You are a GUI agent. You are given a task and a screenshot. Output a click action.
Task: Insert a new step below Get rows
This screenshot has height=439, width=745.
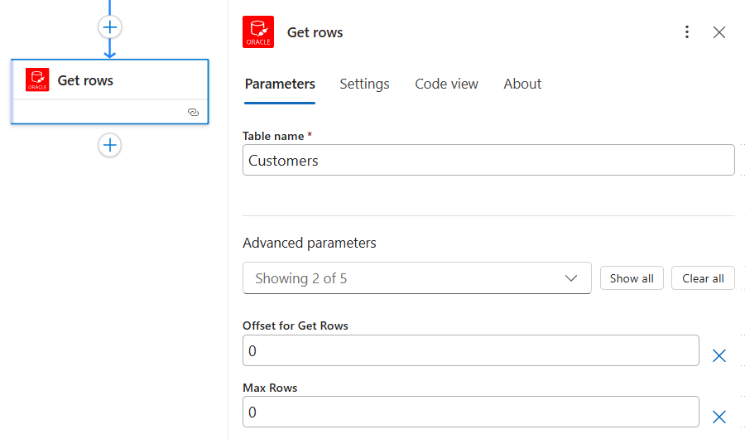coord(110,145)
